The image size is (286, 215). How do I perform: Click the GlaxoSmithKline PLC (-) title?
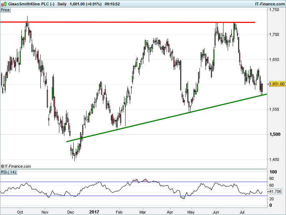pyautogui.click(x=31, y=4)
